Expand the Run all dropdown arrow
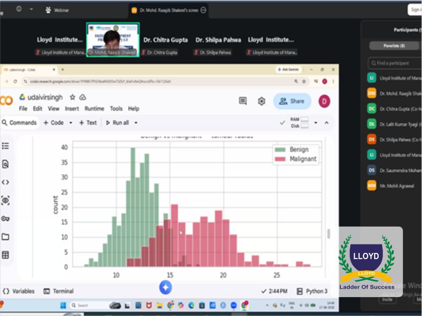422x316 pixels. (136, 123)
